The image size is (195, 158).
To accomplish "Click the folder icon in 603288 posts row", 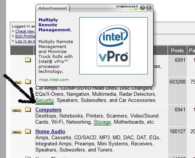I will pyautogui.click(x=28, y=82).
